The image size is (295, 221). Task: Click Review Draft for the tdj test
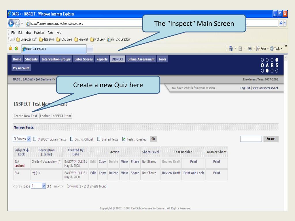coord(171,173)
